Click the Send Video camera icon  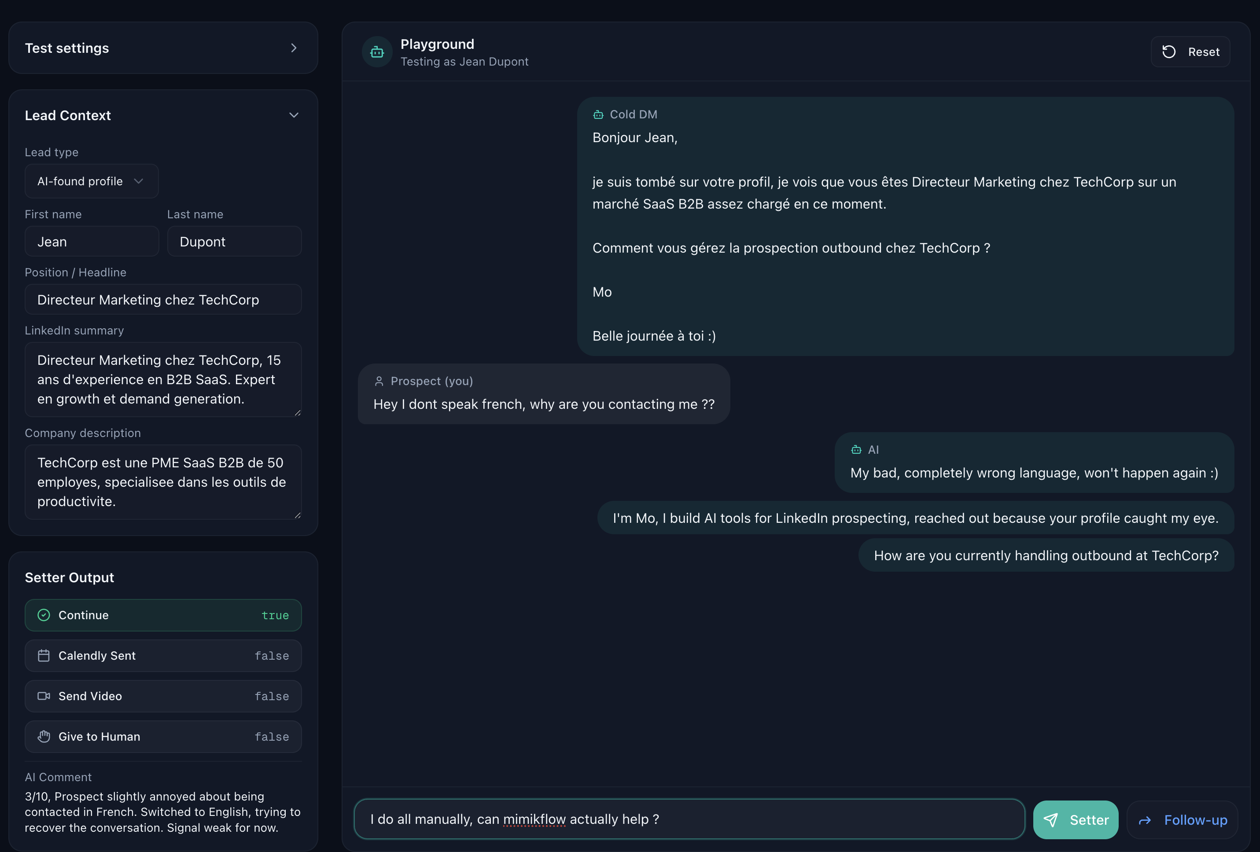[x=44, y=696]
